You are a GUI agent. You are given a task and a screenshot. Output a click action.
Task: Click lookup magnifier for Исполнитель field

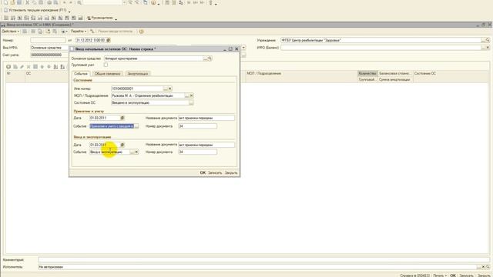click(488, 267)
